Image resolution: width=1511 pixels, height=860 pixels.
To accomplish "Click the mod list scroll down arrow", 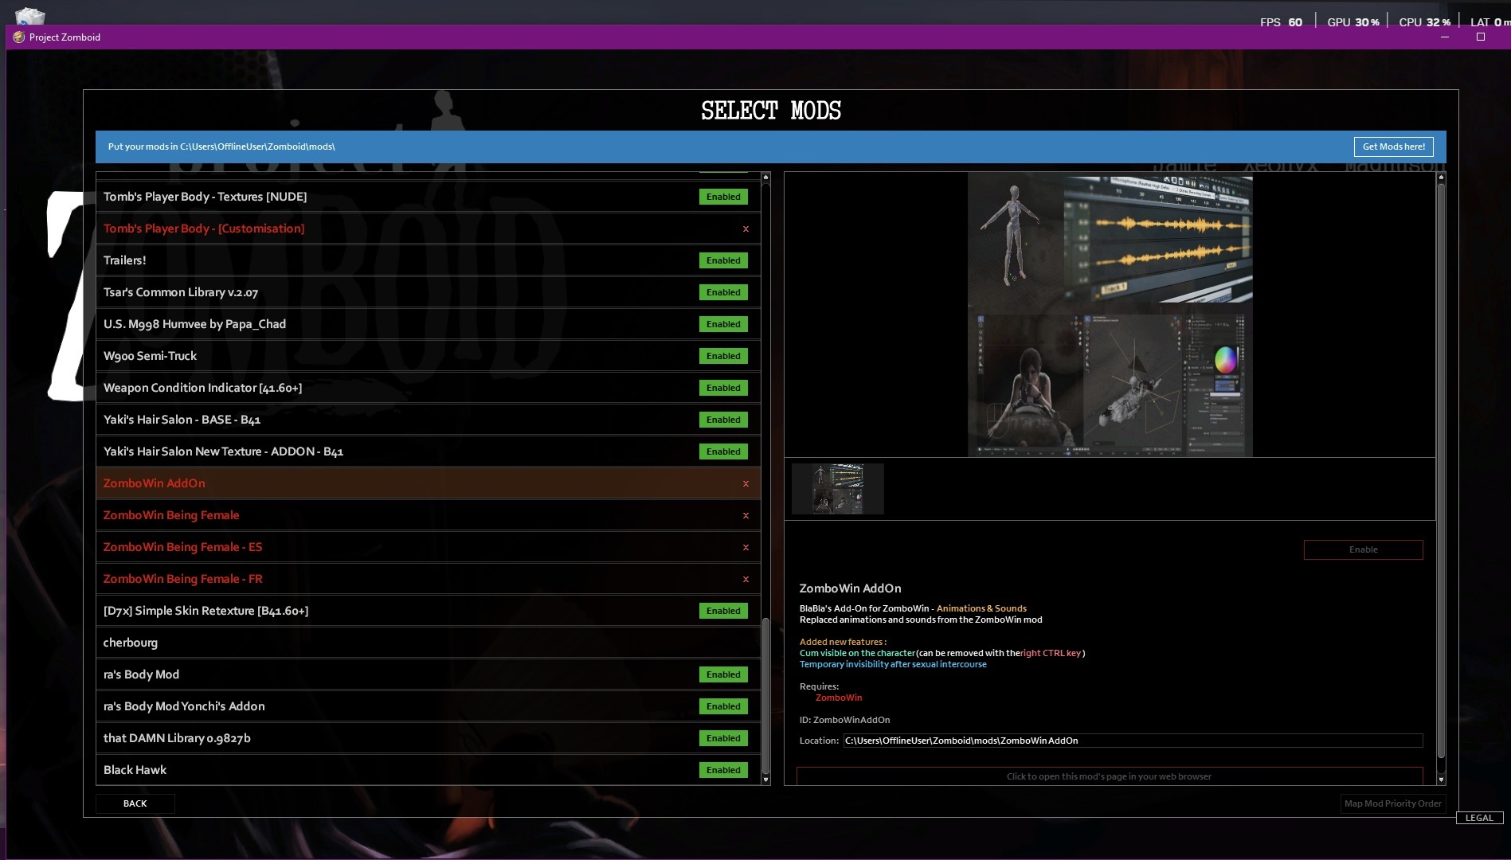I will tap(765, 780).
